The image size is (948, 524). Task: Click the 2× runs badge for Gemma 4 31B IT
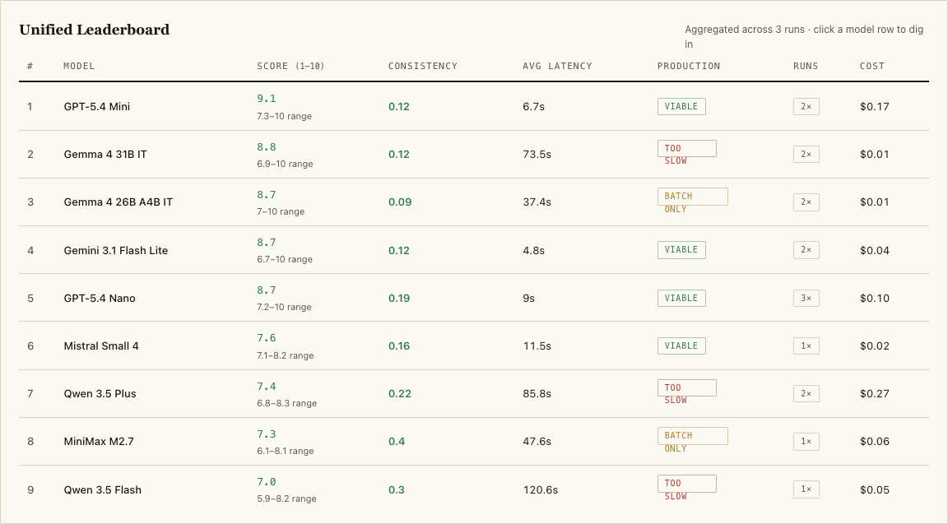(806, 154)
